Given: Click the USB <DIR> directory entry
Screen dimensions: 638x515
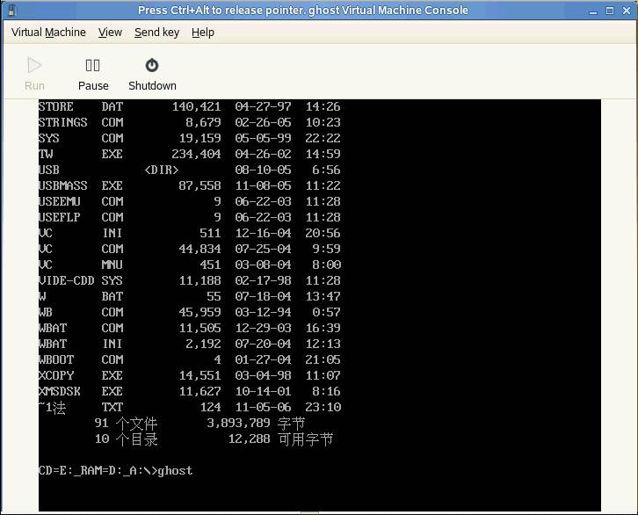Looking at the screenshot, I should click(161, 170).
